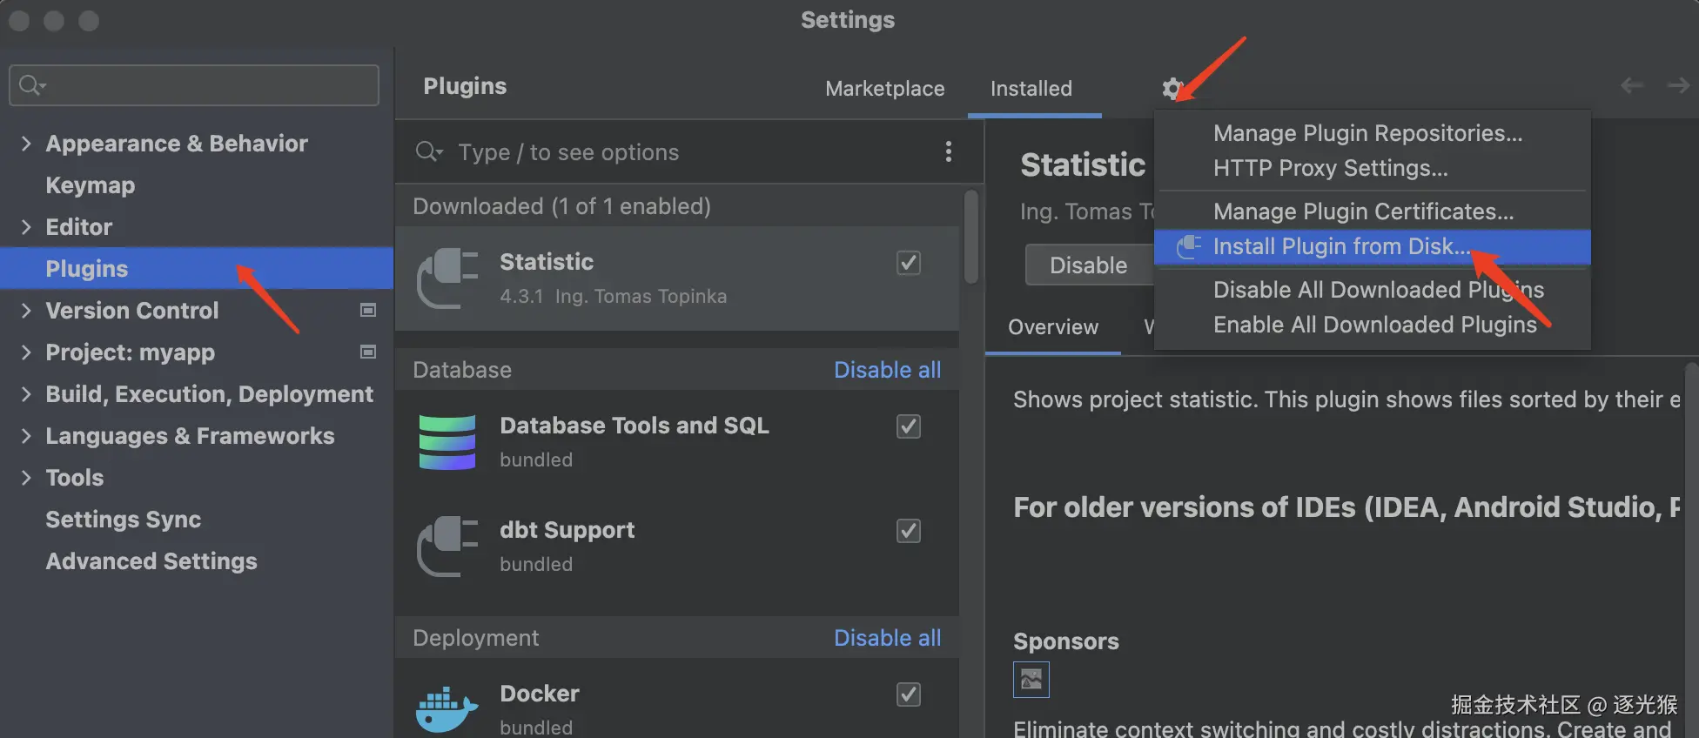This screenshot has width=1699, height=738.
Task: Click Disable all for Deployment group
Action: click(x=887, y=638)
